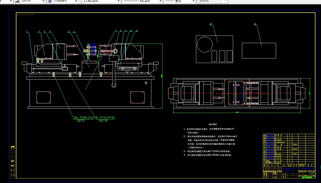The height and width of the screenshot is (183, 321).
Task: Click the 1:5 scale value in title block
Action: click(312, 173)
